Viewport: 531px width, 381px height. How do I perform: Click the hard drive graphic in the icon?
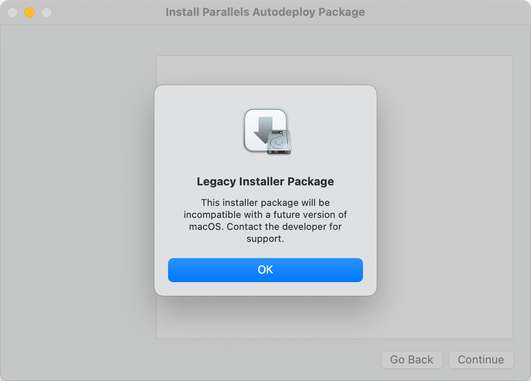click(x=279, y=142)
